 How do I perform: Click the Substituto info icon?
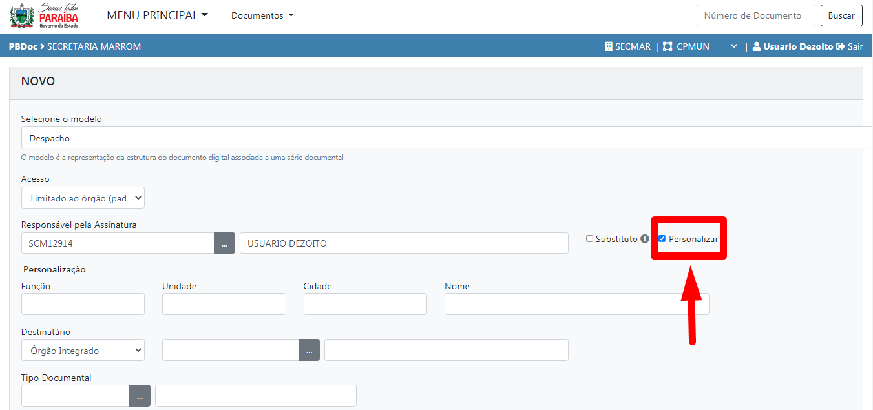644,239
